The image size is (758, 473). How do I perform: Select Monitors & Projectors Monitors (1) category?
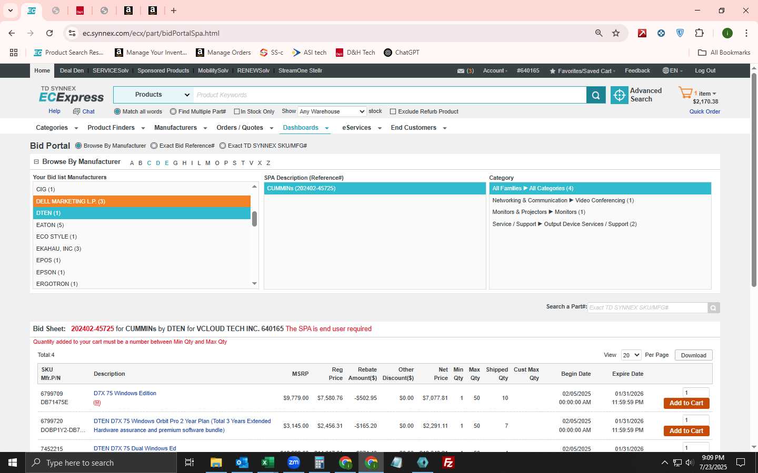[600, 212]
